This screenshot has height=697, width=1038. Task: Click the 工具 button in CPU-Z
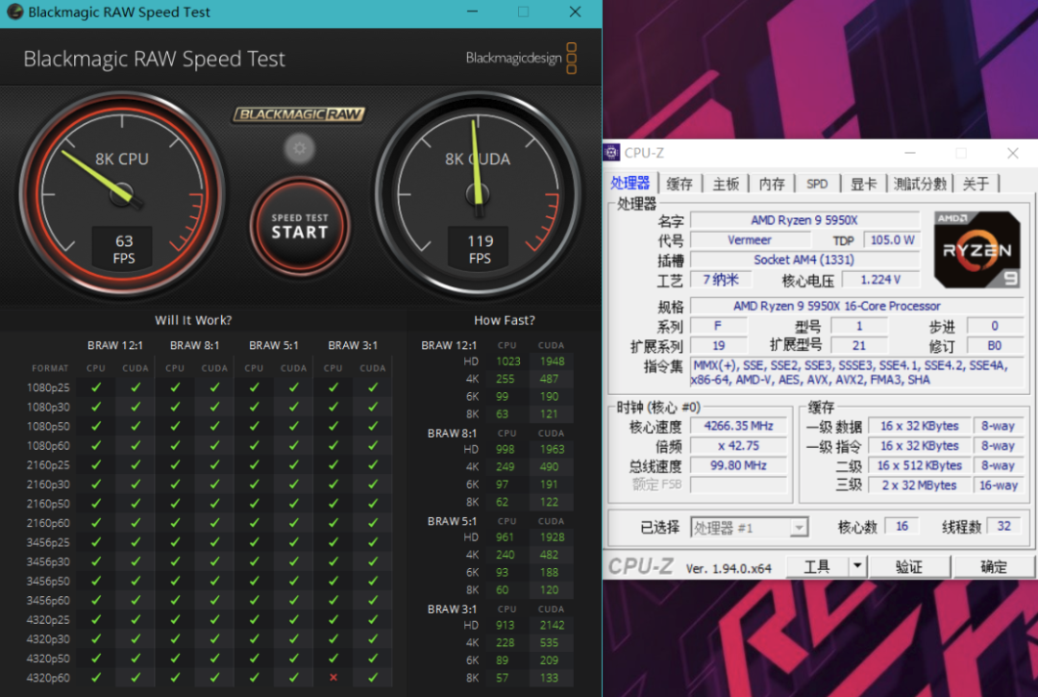point(817,566)
